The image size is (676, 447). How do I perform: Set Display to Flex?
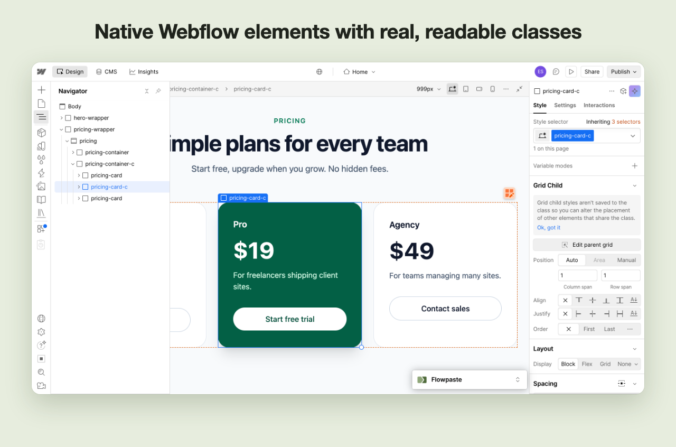pos(587,364)
